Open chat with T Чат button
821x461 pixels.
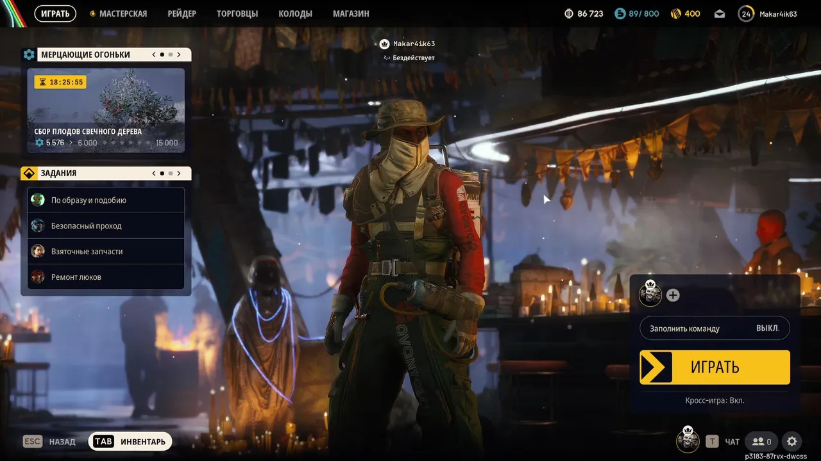coord(723,441)
